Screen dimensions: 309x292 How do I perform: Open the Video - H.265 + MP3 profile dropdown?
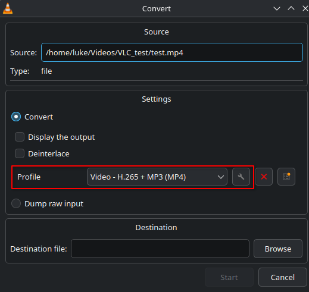(157, 177)
